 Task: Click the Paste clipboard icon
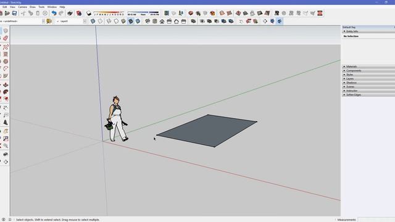(x=38, y=13)
